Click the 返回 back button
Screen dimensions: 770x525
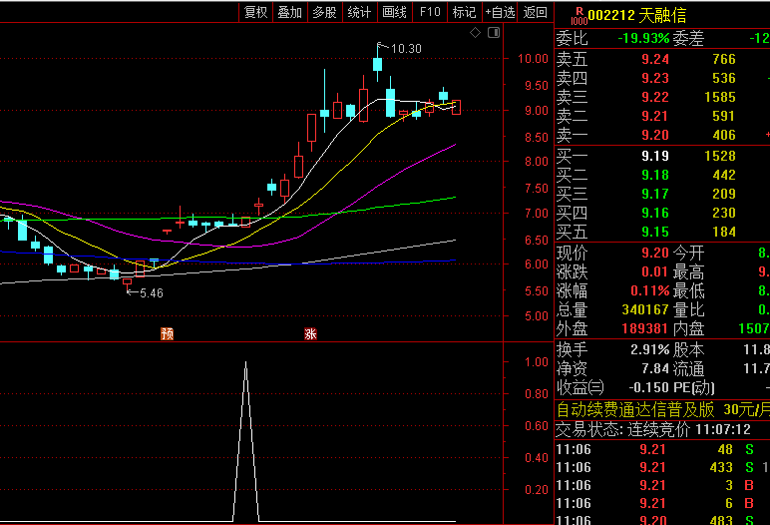coord(535,12)
